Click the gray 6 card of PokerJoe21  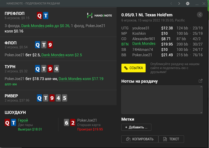pyautogui.click(x=67, y=123)
